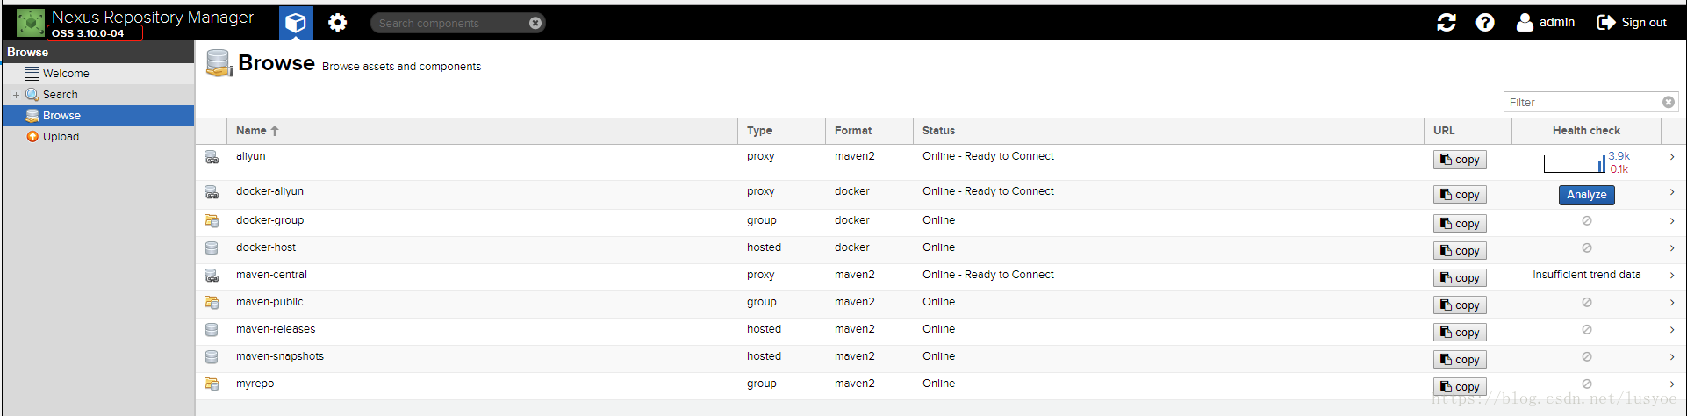Sort by the Format column header

click(869, 131)
